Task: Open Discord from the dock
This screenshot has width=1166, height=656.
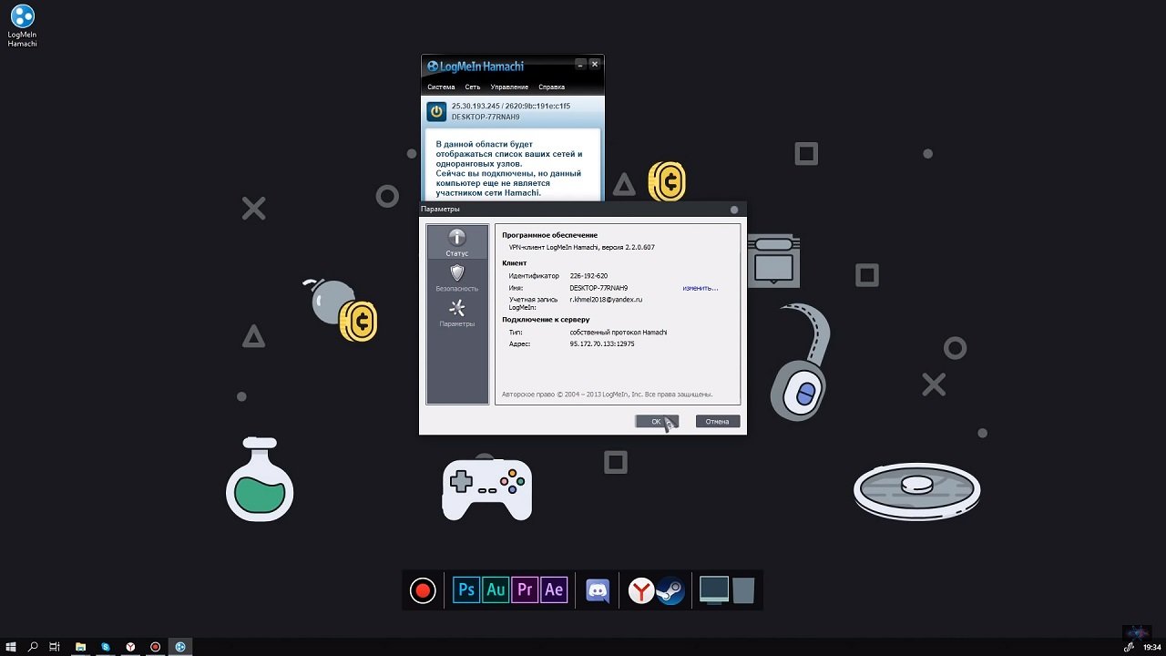Action: (x=598, y=590)
